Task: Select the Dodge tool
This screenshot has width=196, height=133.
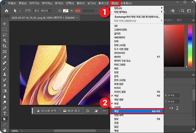Action: [5, 102]
